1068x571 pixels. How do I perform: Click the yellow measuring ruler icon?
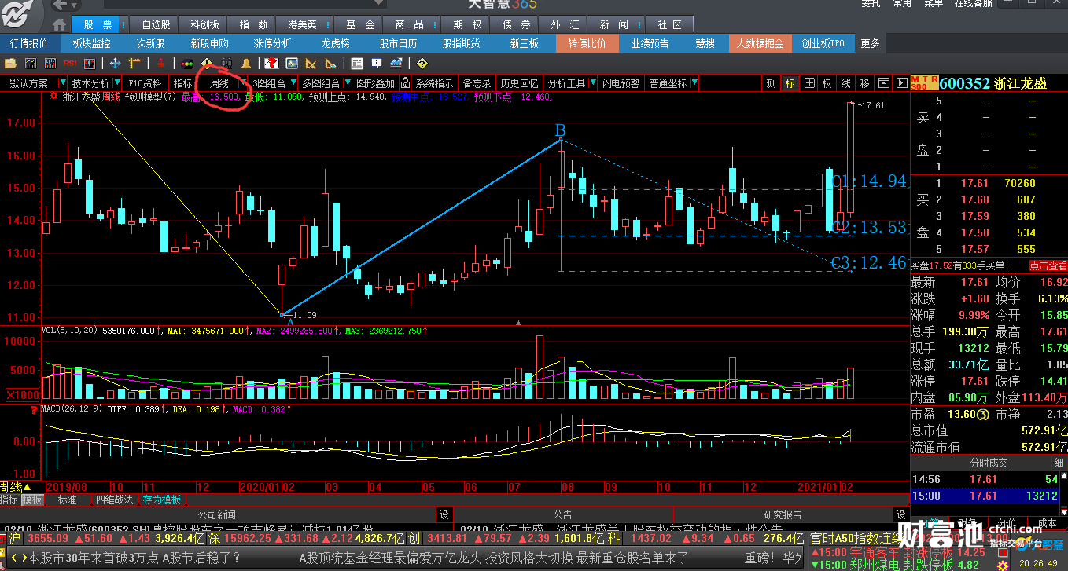(x=134, y=63)
